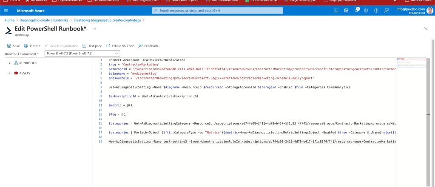Click Revert to published
This screenshot has width=435, height=187.
(x=61, y=46)
